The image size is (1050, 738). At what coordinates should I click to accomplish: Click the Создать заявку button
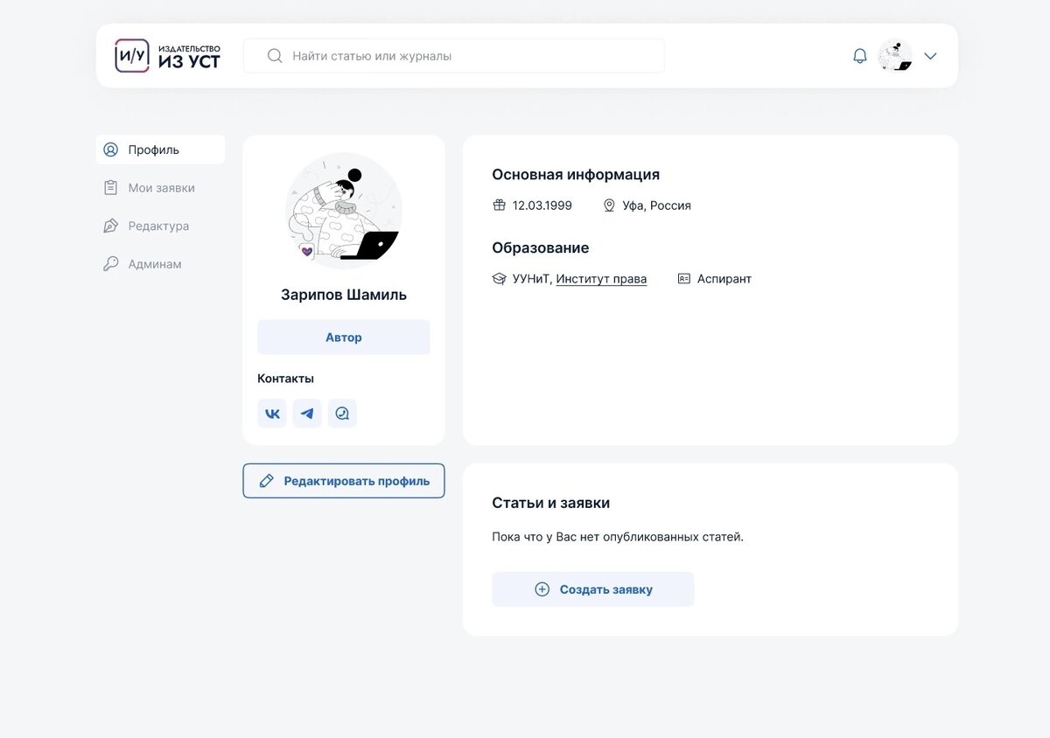tap(592, 588)
